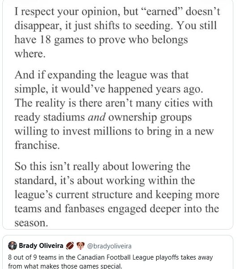Click the line "from what makes those games special"
240x269 pixels.
pos(65,266)
